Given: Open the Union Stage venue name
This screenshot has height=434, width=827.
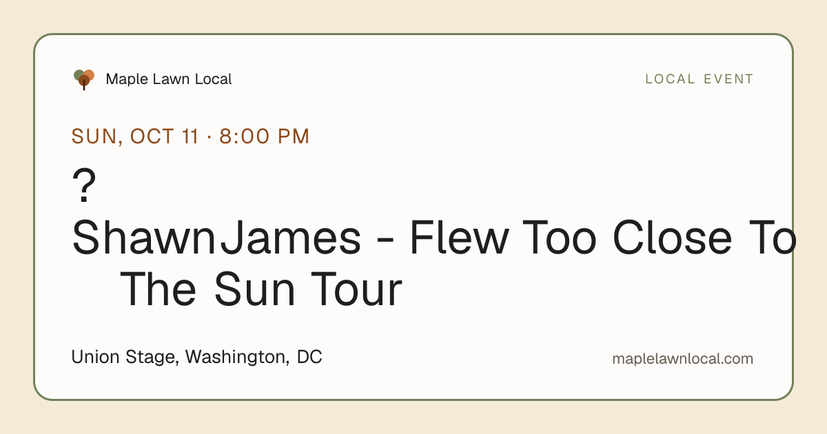Looking at the screenshot, I should 125,358.
